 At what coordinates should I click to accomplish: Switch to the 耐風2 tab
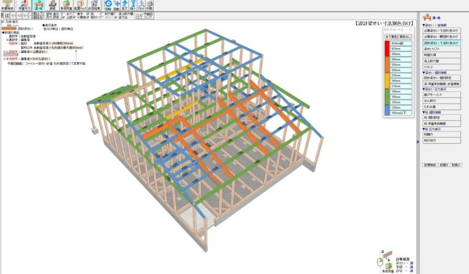(x=456, y=165)
